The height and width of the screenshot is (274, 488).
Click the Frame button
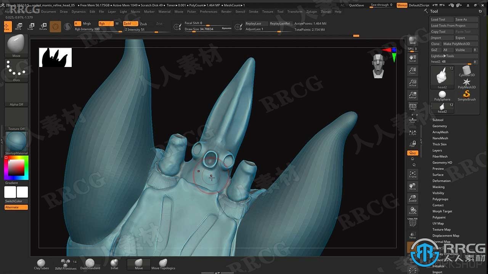413,174
